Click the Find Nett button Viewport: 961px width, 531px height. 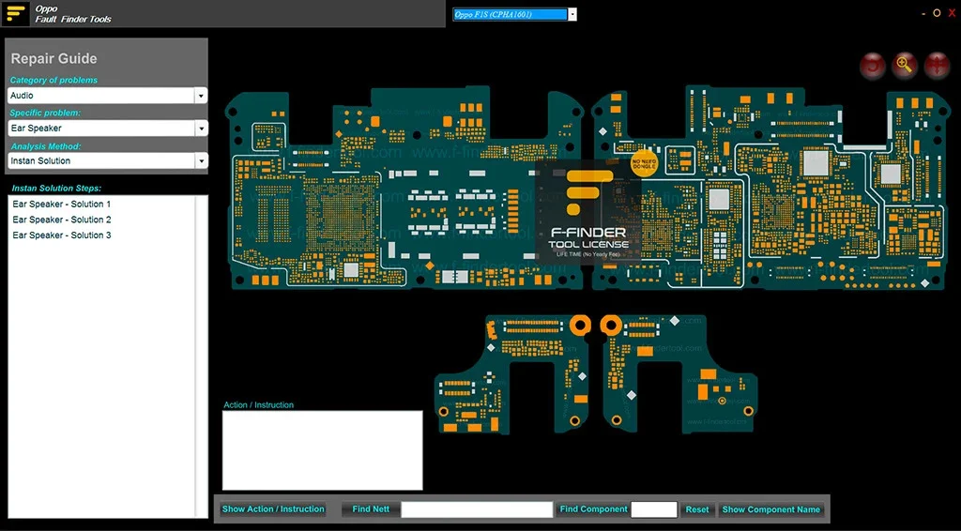click(371, 508)
